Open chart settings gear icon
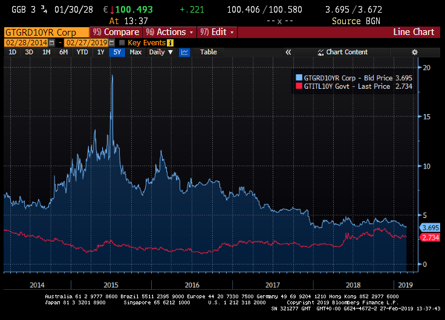Viewport: 445px width, 320px height. [415, 52]
